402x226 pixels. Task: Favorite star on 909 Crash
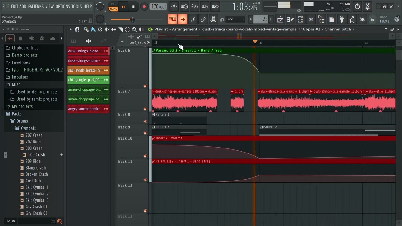(x=62, y=155)
